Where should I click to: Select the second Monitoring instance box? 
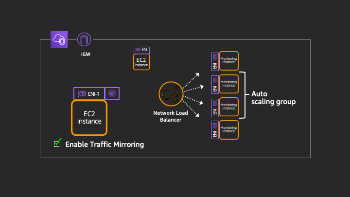(x=229, y=84)
